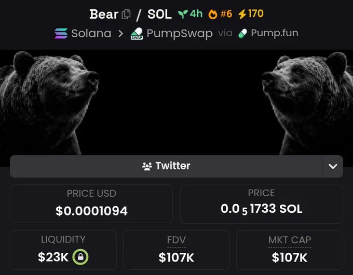Click the PumpSwap DEX logo

(x=137, y=34)
